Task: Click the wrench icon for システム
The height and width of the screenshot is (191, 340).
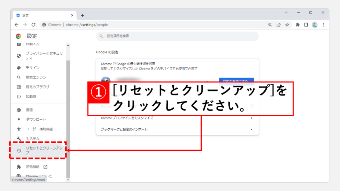Action: 19,138
